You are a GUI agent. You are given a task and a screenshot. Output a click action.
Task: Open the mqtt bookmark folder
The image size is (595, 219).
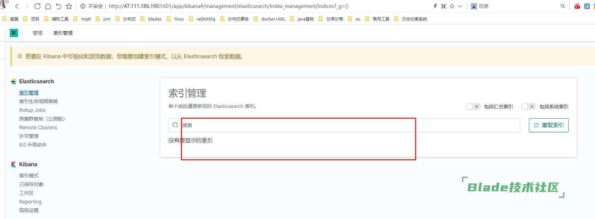[x=82, y=19]
